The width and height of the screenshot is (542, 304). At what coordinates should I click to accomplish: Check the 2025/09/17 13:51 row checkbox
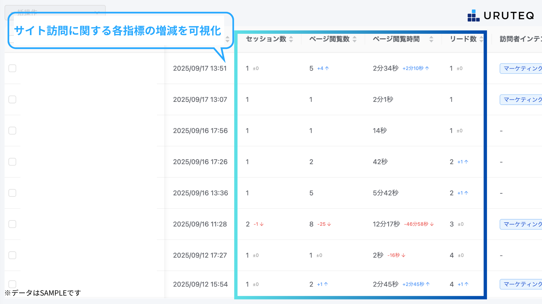(x=12, y=68)
